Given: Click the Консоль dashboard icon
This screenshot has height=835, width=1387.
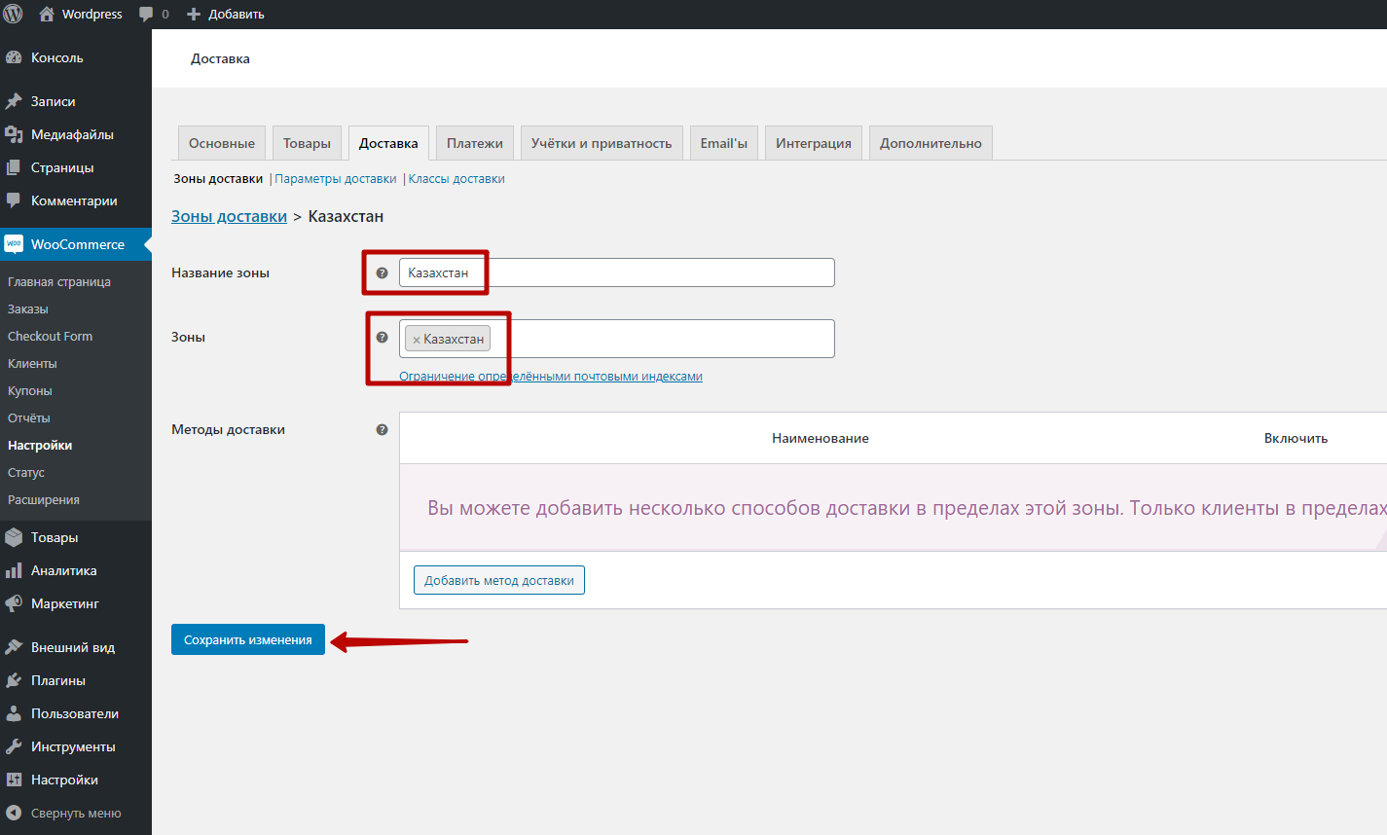Looking at the screenshot, I should click(14, 57).
